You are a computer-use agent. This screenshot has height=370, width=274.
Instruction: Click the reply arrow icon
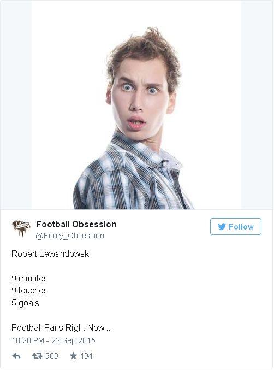[x=16, y=356]
